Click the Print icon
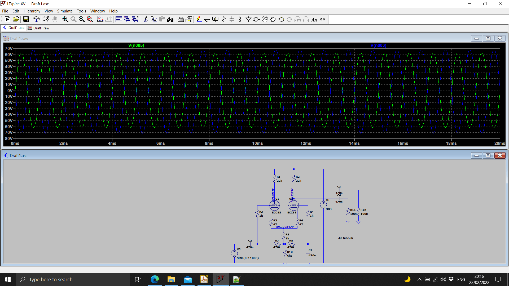Viewport: 509px width, 286px height. click(181, 19)
